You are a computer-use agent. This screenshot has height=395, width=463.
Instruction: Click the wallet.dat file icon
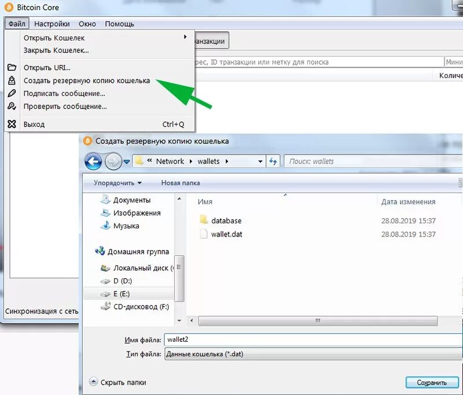204,234
